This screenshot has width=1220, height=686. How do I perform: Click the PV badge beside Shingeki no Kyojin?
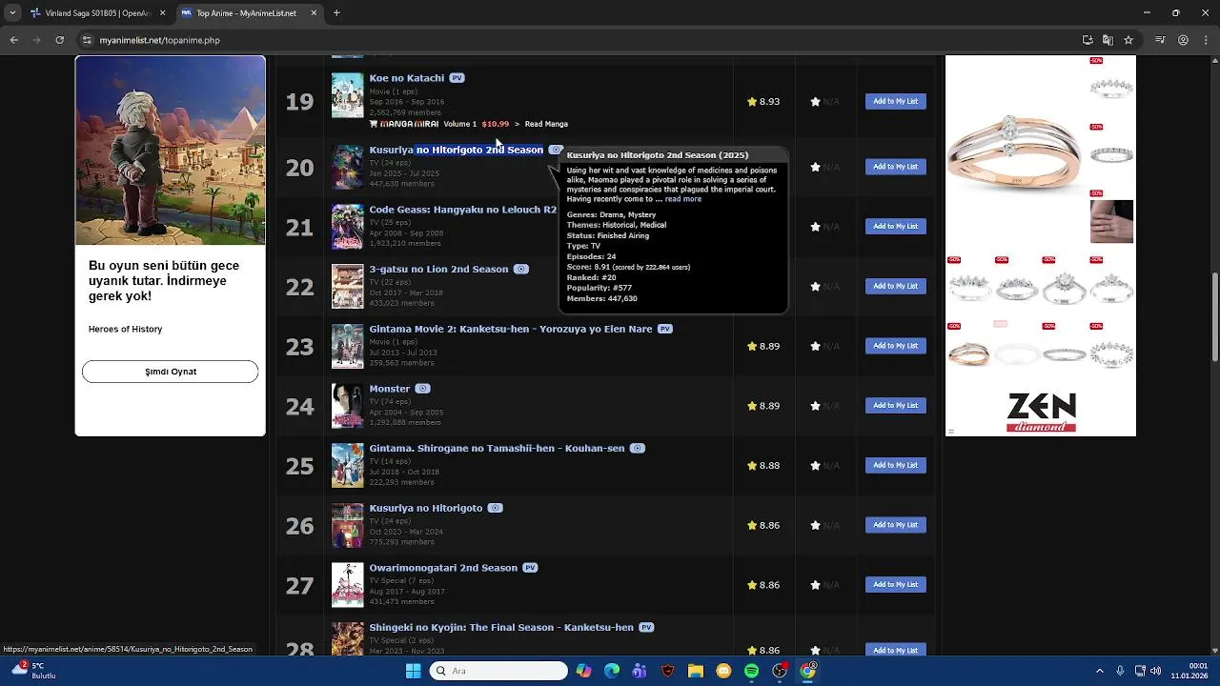[x=646, y=628]
